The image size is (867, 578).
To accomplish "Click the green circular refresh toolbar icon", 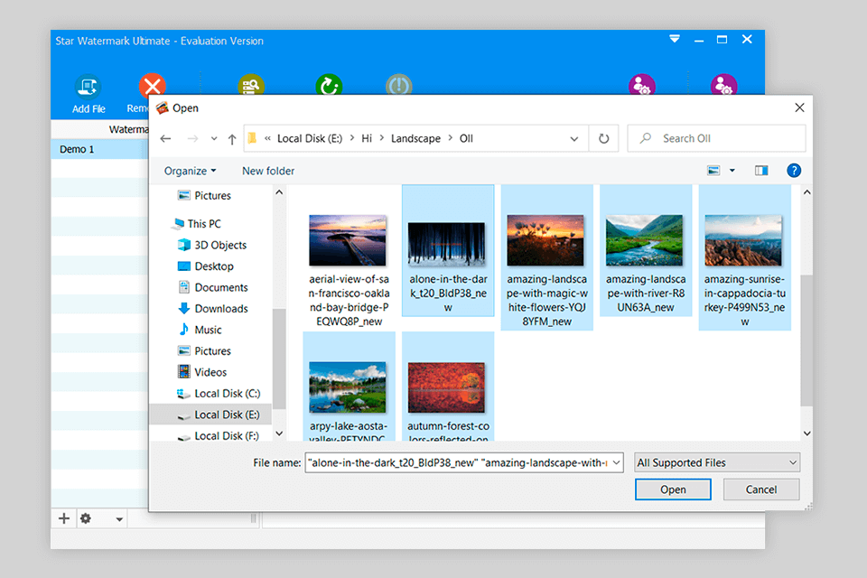I will tap(329, 85).
